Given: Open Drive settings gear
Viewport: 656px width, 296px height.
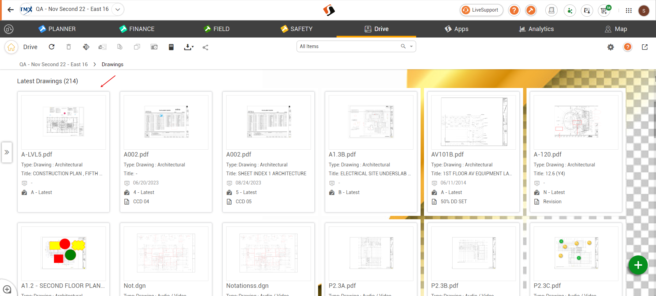Looking at the screenshot, I should coord(611,47).
